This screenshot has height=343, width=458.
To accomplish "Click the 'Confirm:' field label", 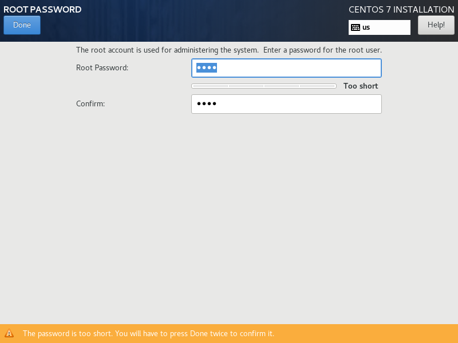I will pyautogui.click(x=90, y=104).
